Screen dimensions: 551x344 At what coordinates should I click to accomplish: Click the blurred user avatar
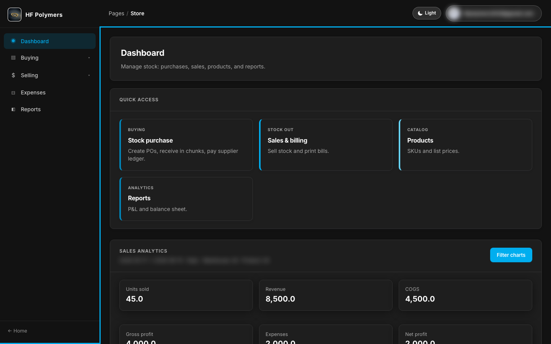(454, 13)
